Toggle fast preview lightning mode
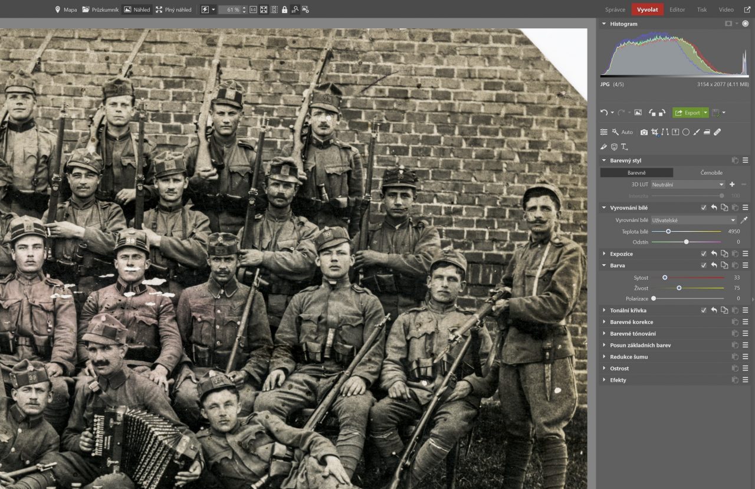The width and height of the screenshot is (755, 489). point(205,9)
